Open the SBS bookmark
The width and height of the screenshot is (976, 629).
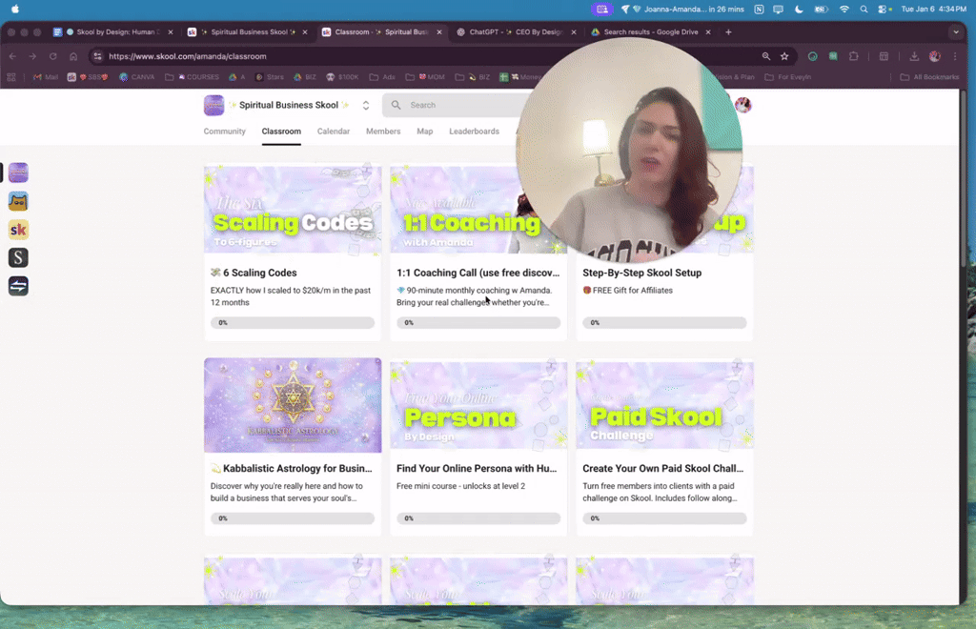(88, 77)
